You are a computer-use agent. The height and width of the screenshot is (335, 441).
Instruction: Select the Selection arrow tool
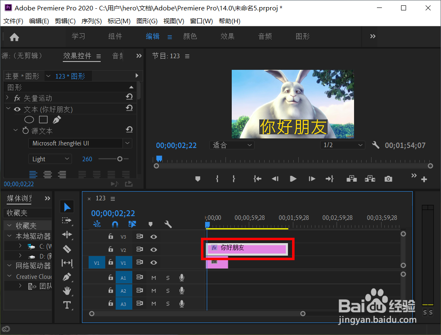[x=67, y=207]
